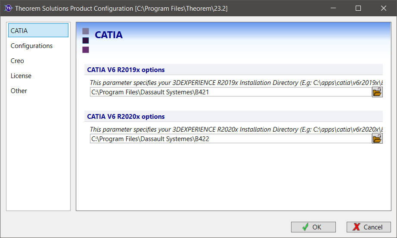The image size is (397, 238).
Task: Close the Product Configuration window
Action: (x=384, y=8)
